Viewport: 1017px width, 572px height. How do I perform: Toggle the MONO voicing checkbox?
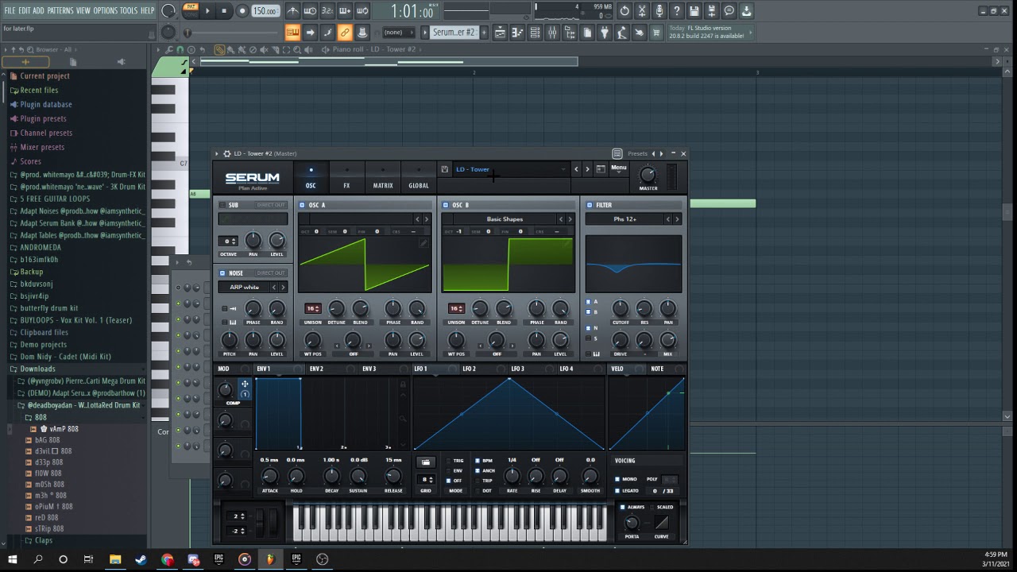pos(617,479)
